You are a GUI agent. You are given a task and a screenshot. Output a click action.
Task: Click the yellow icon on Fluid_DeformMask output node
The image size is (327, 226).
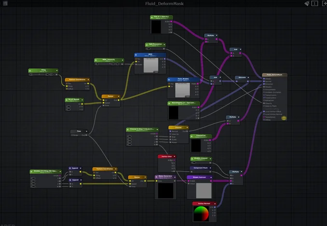click(x=284, y=117)
